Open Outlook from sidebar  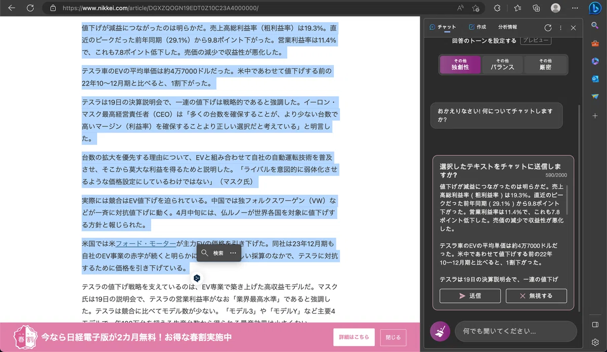(x=595, y=79)
